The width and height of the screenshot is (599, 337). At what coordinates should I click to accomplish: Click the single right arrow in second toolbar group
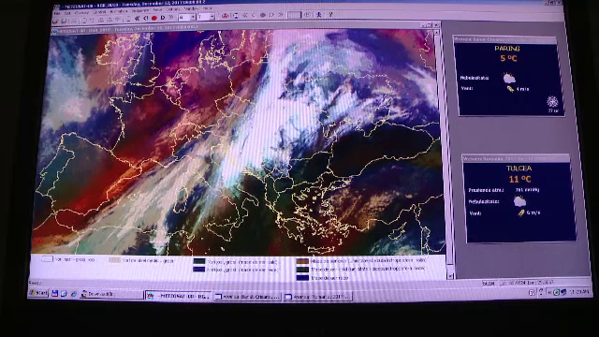(271, 15)
